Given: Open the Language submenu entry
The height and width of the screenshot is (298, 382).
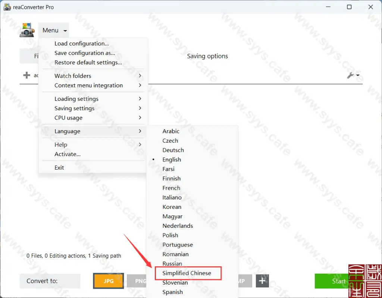Looking at the screenshot, I should (93, 131).
